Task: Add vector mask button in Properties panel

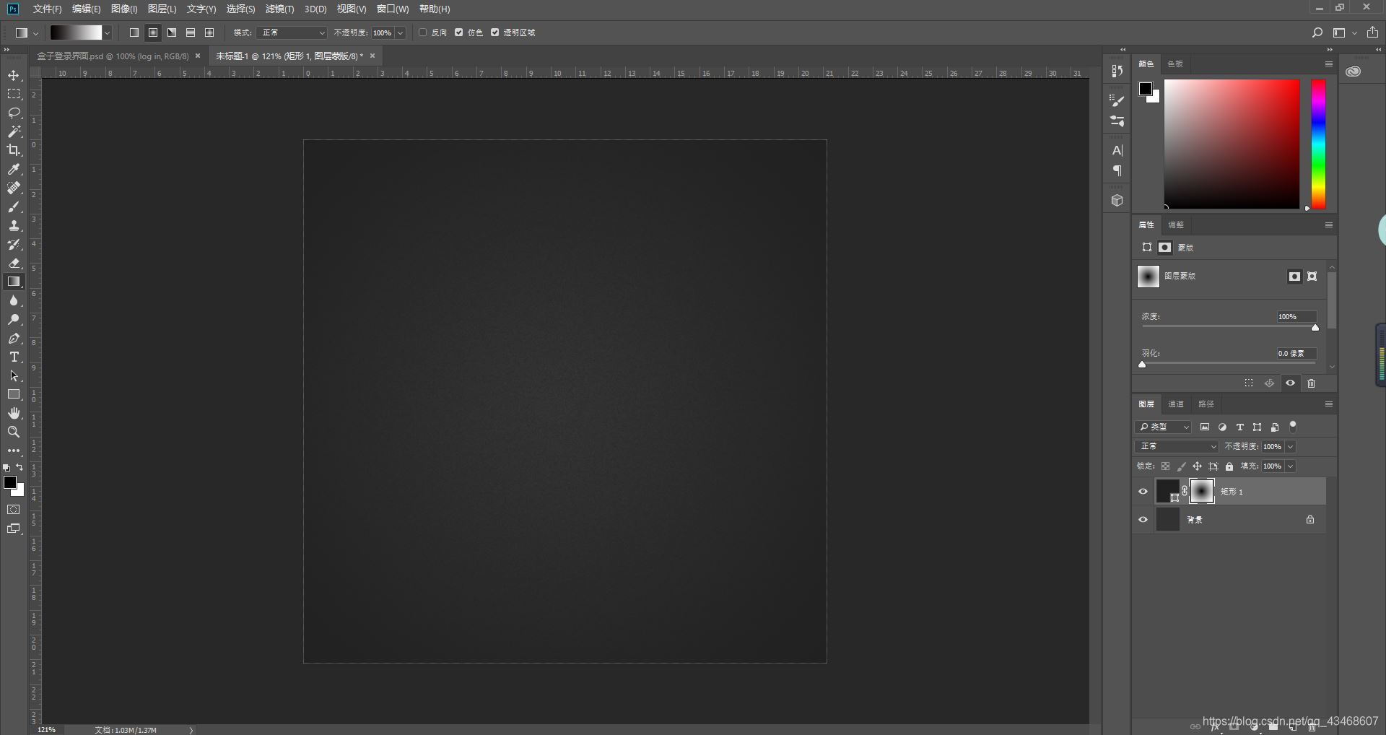Action: point(1312,277)
